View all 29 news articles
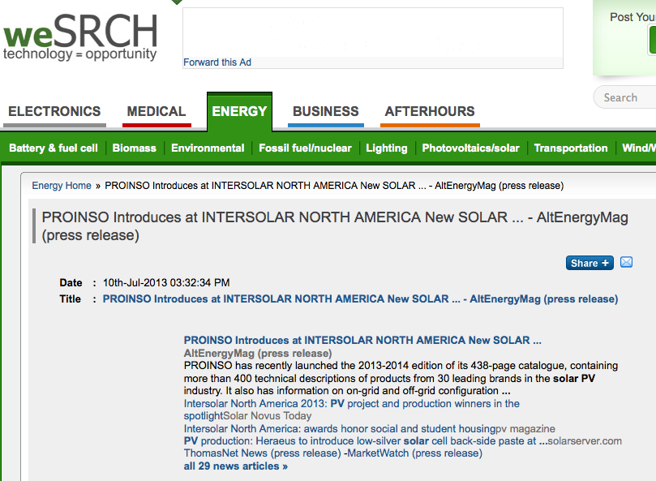 (235, 466)
